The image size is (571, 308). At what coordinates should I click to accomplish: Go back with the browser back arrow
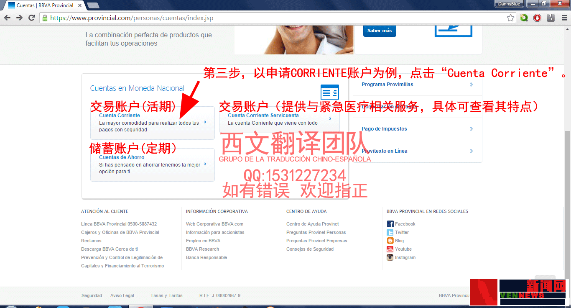7,18
